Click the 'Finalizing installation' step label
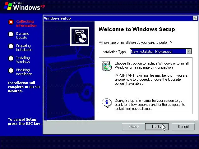This screenshot has width=199, height=149. 24,72
